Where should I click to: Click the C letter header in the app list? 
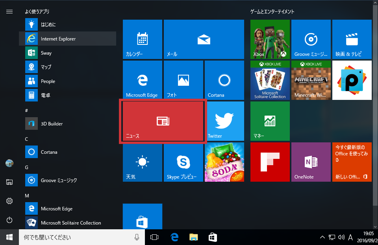[26, 139]
